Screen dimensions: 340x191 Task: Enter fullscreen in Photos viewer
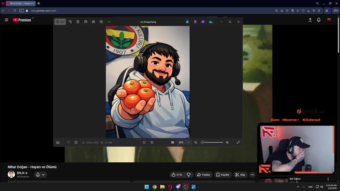pyautogui.click(x=238, y=142)
